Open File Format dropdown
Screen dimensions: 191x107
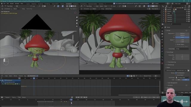point(182,78)
